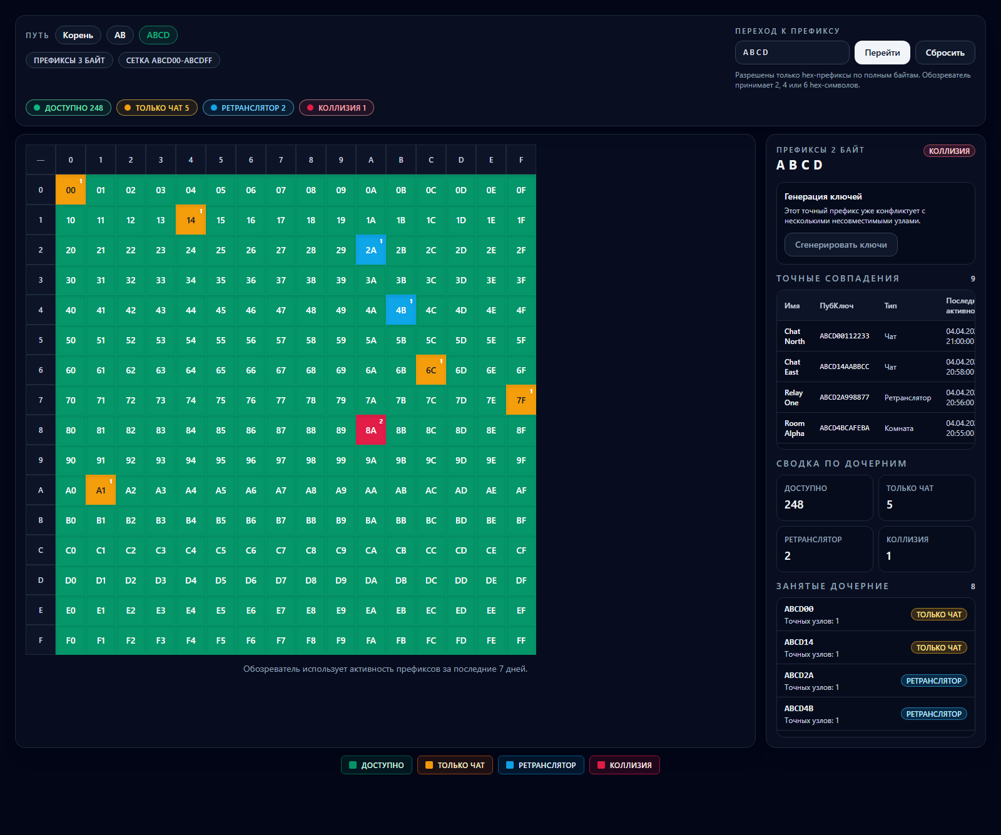Image resolution: width=1001 pixels, height=835 pixels.
Task: Open occupied child ABCD2A entry
Action: [875, 681]
